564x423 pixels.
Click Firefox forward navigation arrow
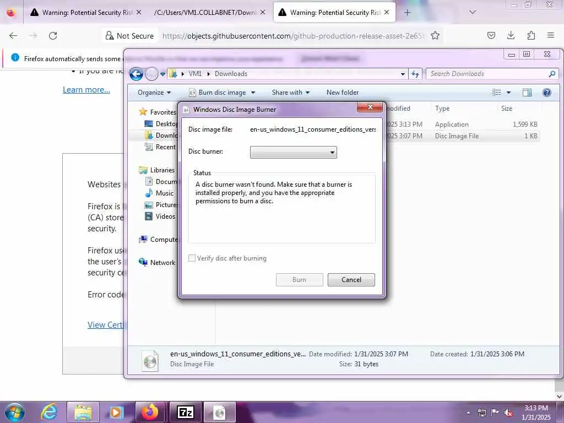tap(33, 36)
